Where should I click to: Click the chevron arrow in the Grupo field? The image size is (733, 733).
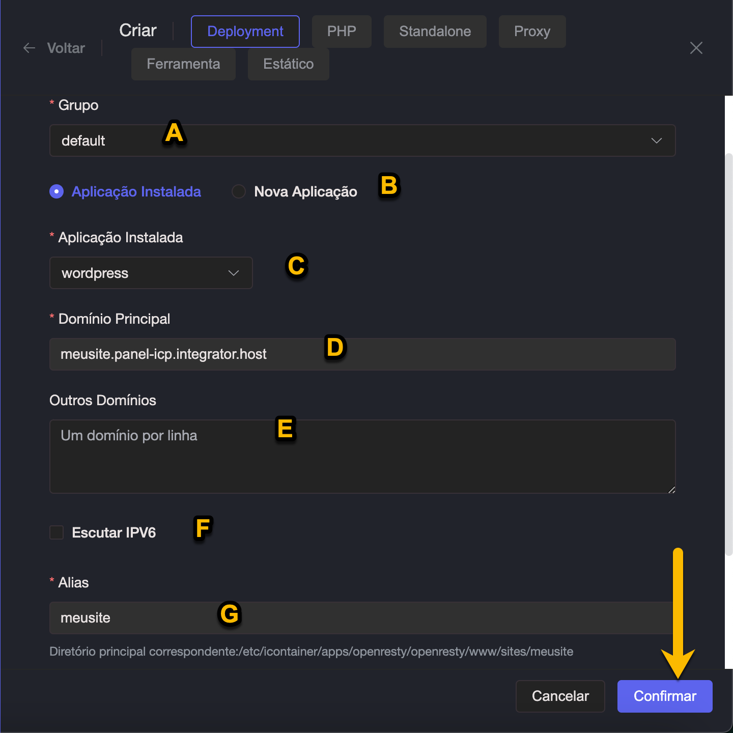tap(656, 140)
